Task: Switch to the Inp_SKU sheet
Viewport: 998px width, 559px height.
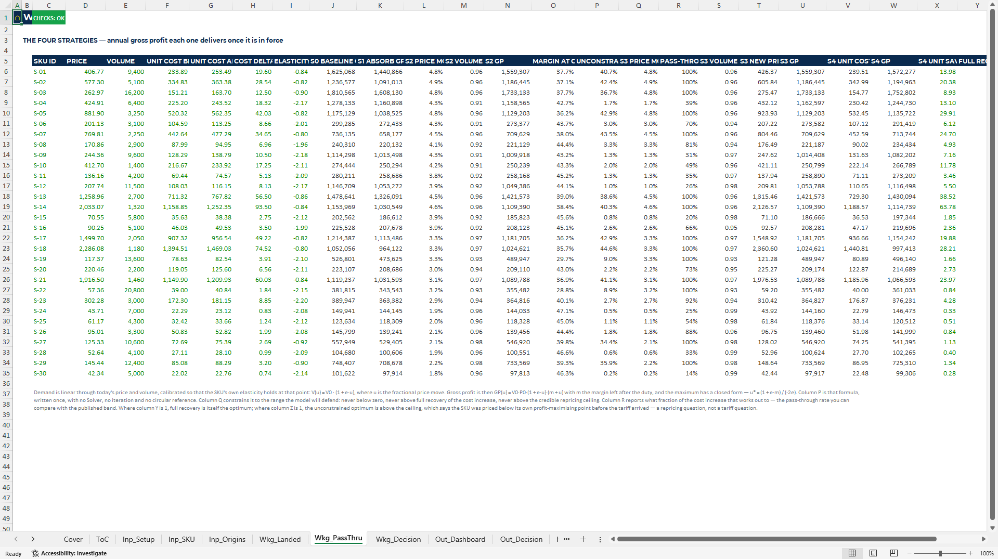Action: pos(182,539)
